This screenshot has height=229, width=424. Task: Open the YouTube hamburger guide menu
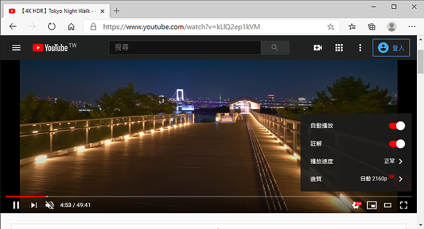tap(16, 48)
